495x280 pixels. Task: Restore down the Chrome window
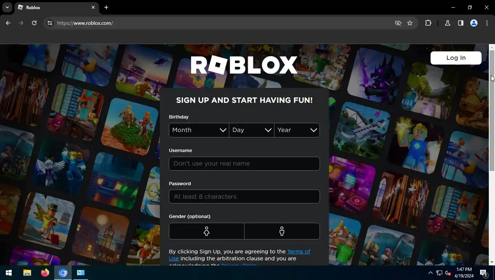(470, 7)
